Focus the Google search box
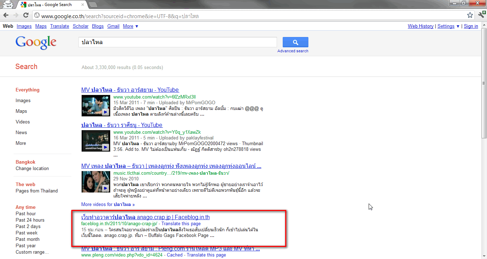This screenshot has width=487, height=259. coord(178,42)
